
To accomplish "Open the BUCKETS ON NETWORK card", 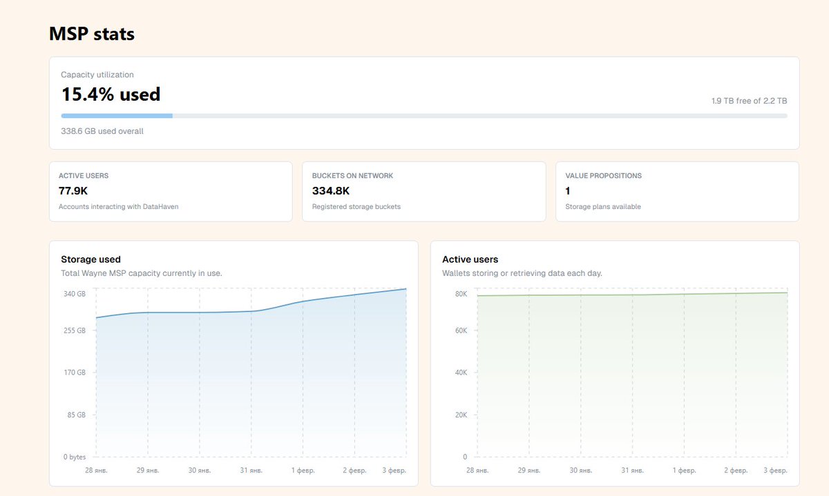I will click(423, 192).
